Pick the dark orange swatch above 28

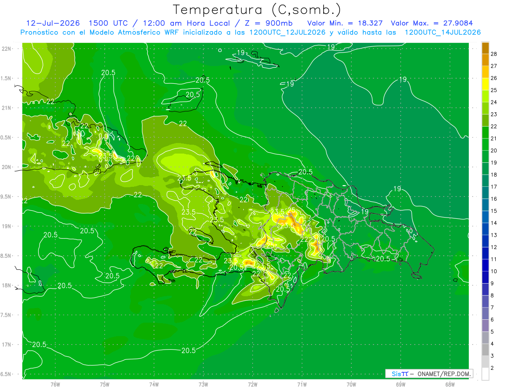485,48
